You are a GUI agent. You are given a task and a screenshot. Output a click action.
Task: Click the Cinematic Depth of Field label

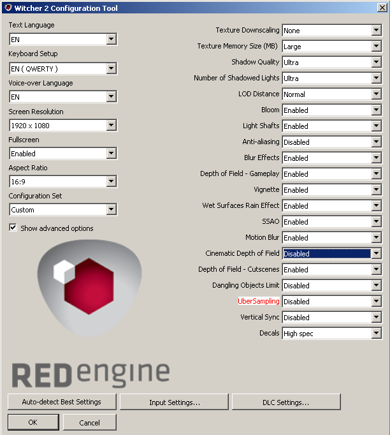click(x=242, y=253)
